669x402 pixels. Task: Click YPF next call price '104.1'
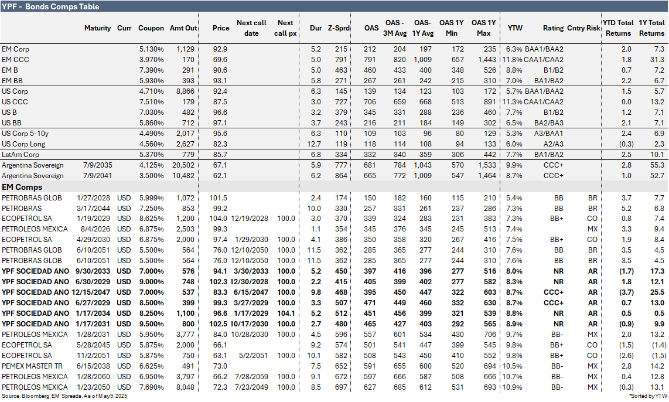286,314
